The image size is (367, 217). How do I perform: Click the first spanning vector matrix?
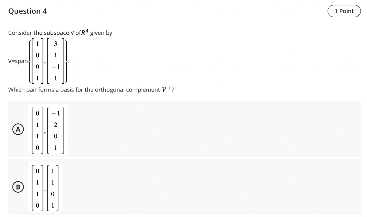click(38, 61)
